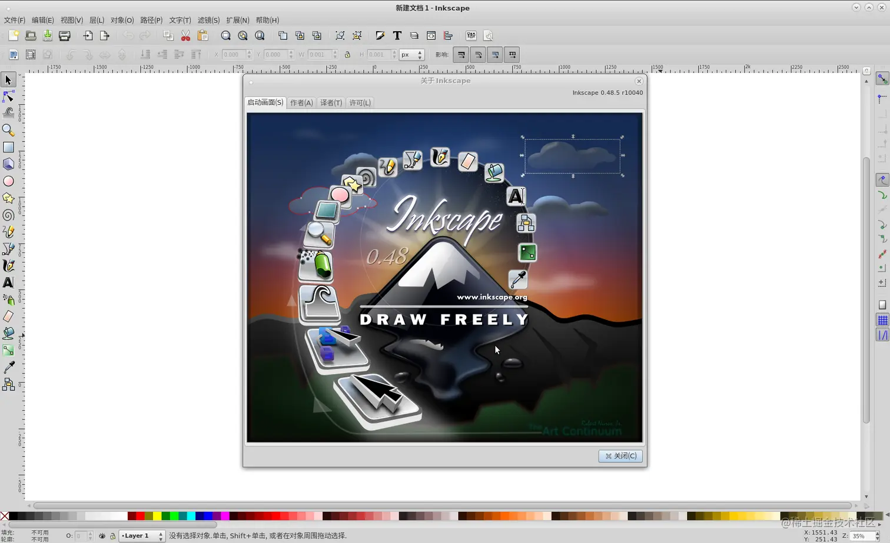
Task: Click the vertical canvas scrollbar
Action: [x=866, y=289]
